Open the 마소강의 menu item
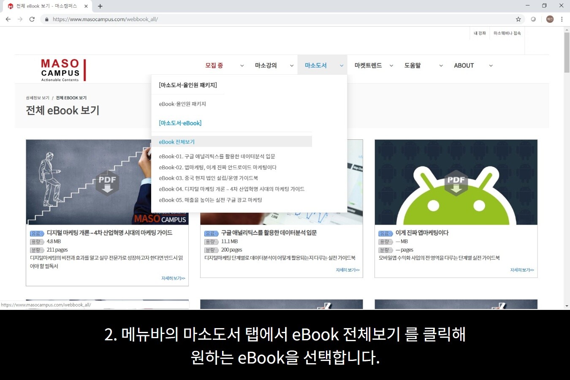 click(x=266, y=65)
